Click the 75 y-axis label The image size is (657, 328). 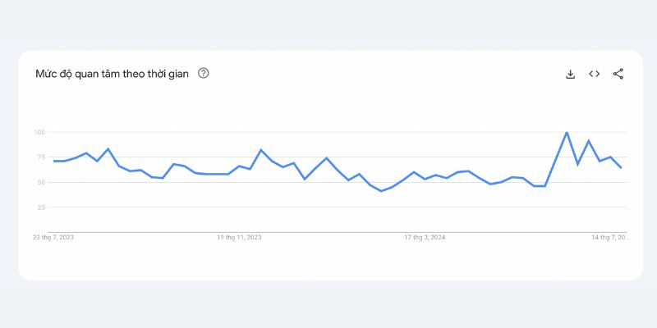[x=40, y=157]
